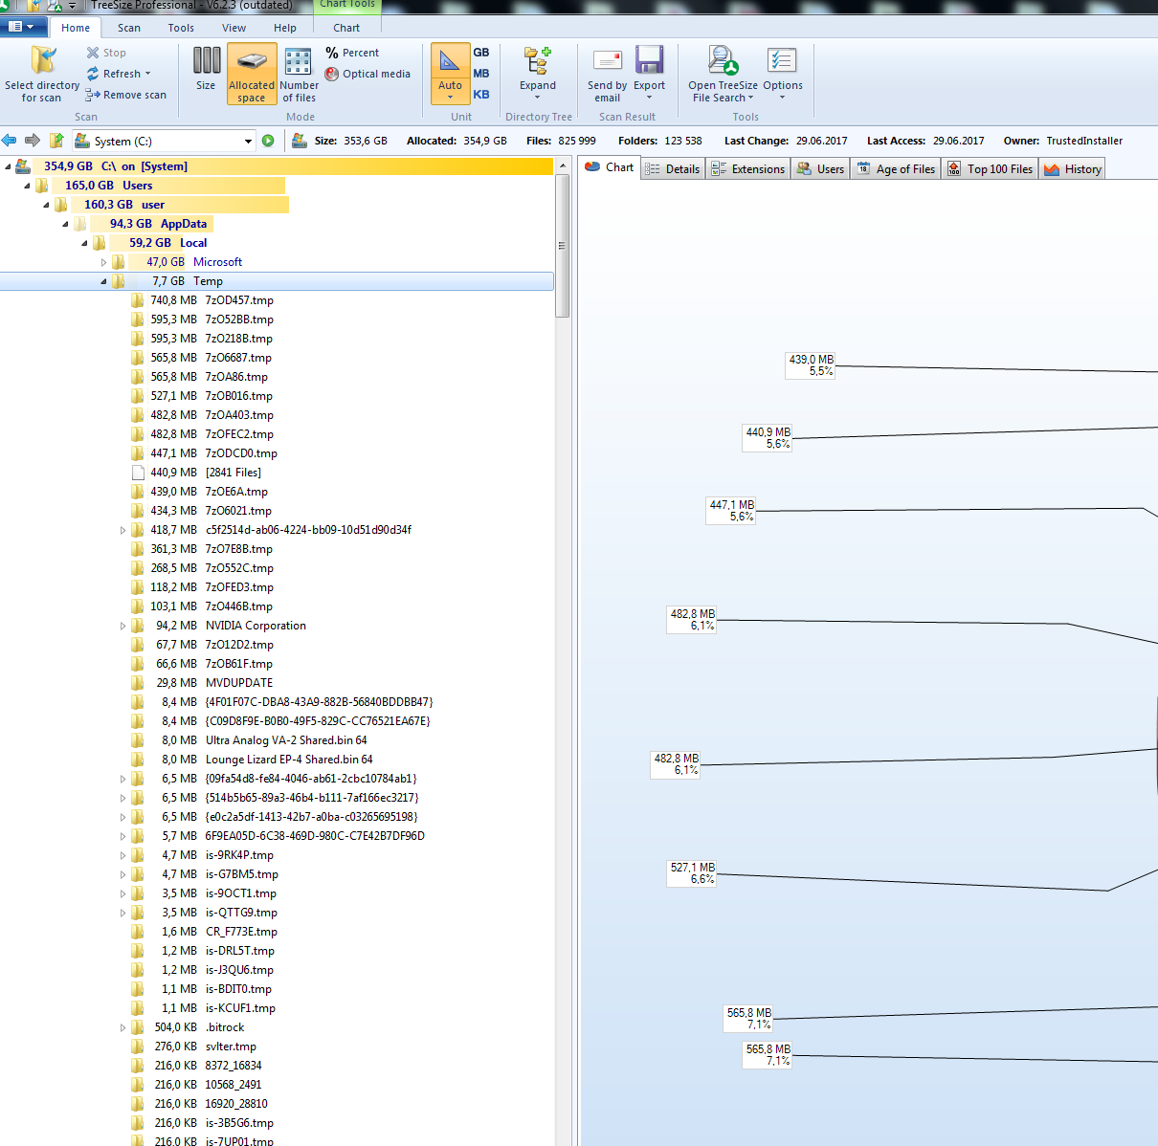Viewport: 1158px width, 1146px height.
Task: Expand the Microsoft folder node
Action: click(104, 262)
